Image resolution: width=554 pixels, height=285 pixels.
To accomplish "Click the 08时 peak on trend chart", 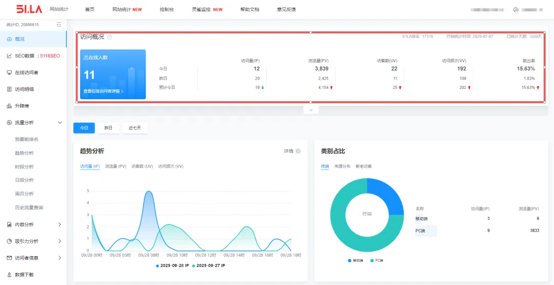I will click(149, 192).
